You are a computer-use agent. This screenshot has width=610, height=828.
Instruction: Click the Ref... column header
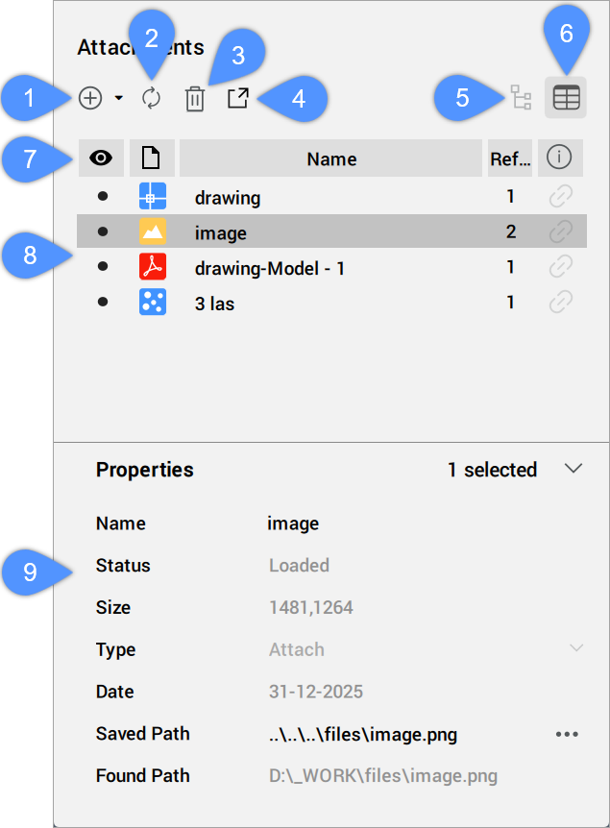tap(509, 159)
